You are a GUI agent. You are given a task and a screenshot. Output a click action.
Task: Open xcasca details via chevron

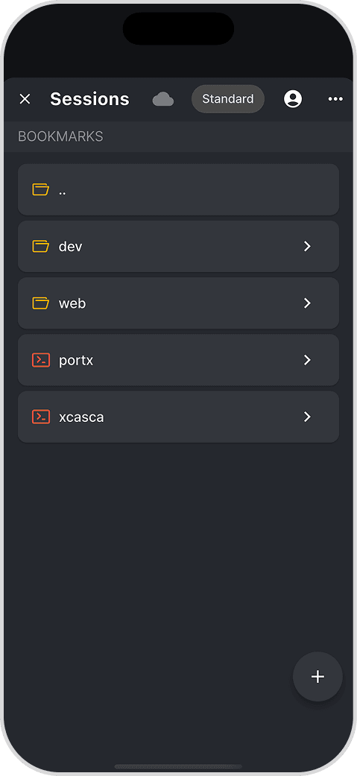[307, 417]
